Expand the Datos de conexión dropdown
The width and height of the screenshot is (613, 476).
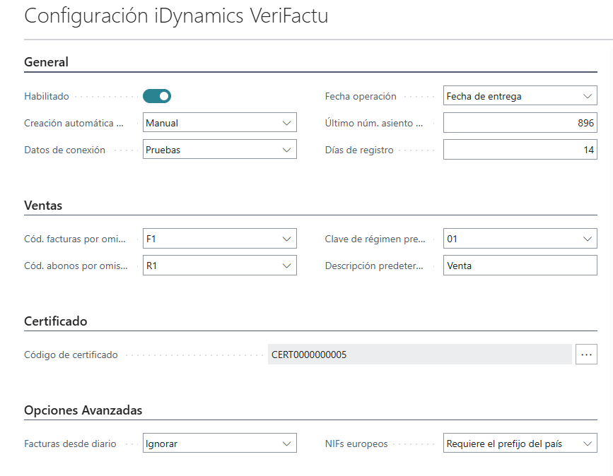[219, 150]
